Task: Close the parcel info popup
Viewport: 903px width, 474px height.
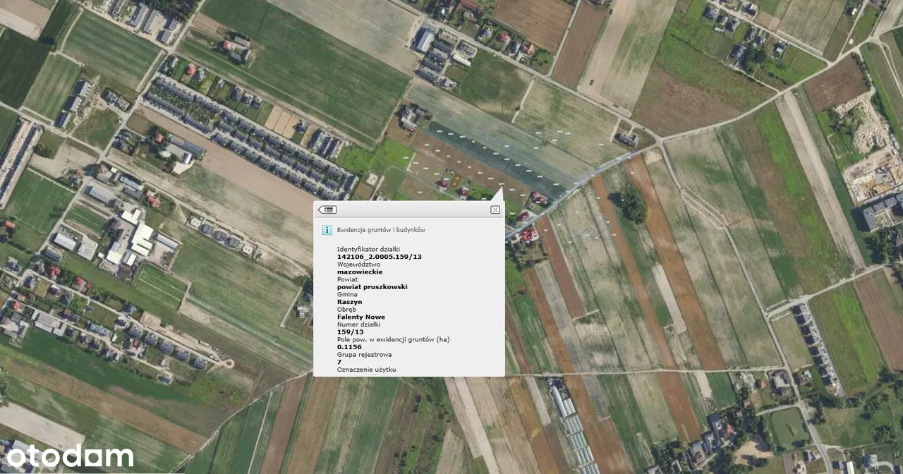Action: [x=495, y=209]
